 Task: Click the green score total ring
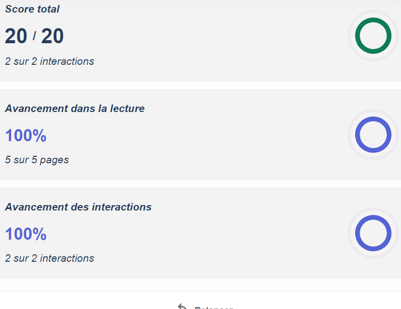coord(373,36)
